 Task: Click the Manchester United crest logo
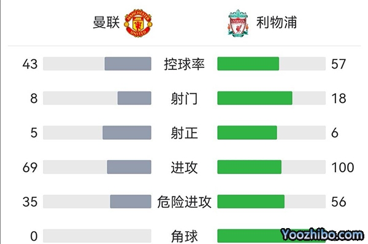[138, 23]
